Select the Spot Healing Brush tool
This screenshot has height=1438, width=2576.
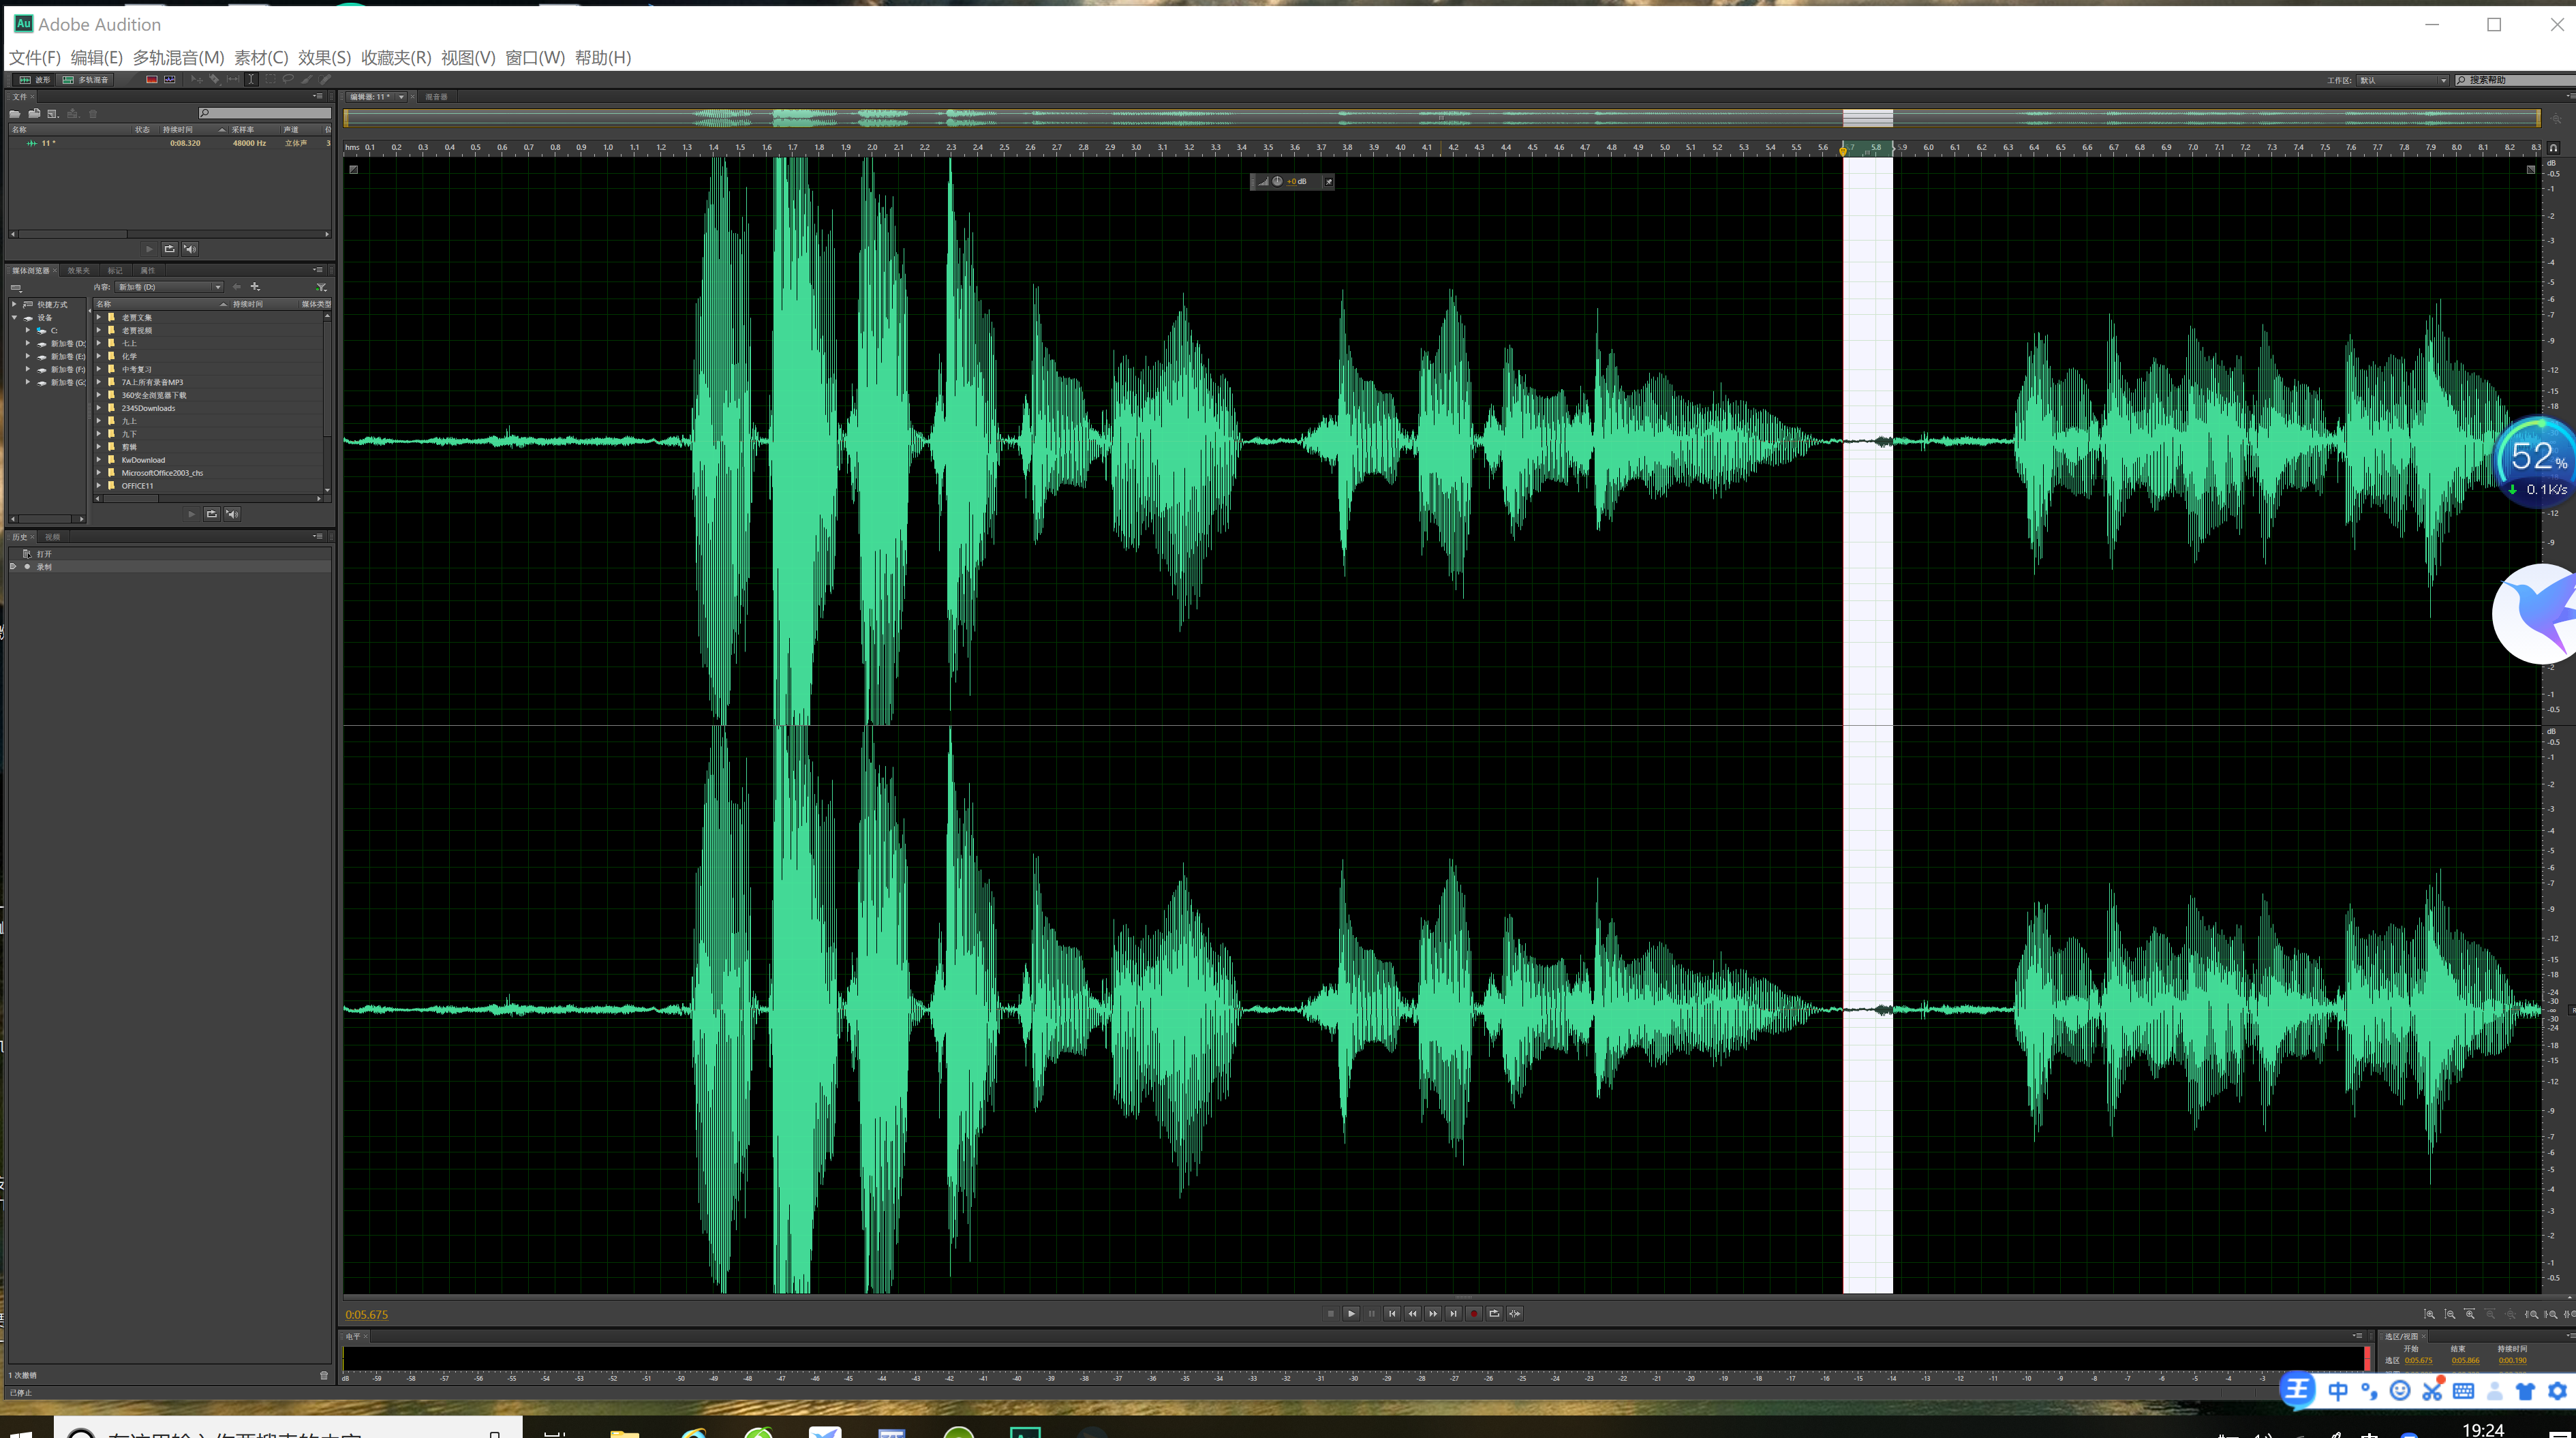coord(325,80)
